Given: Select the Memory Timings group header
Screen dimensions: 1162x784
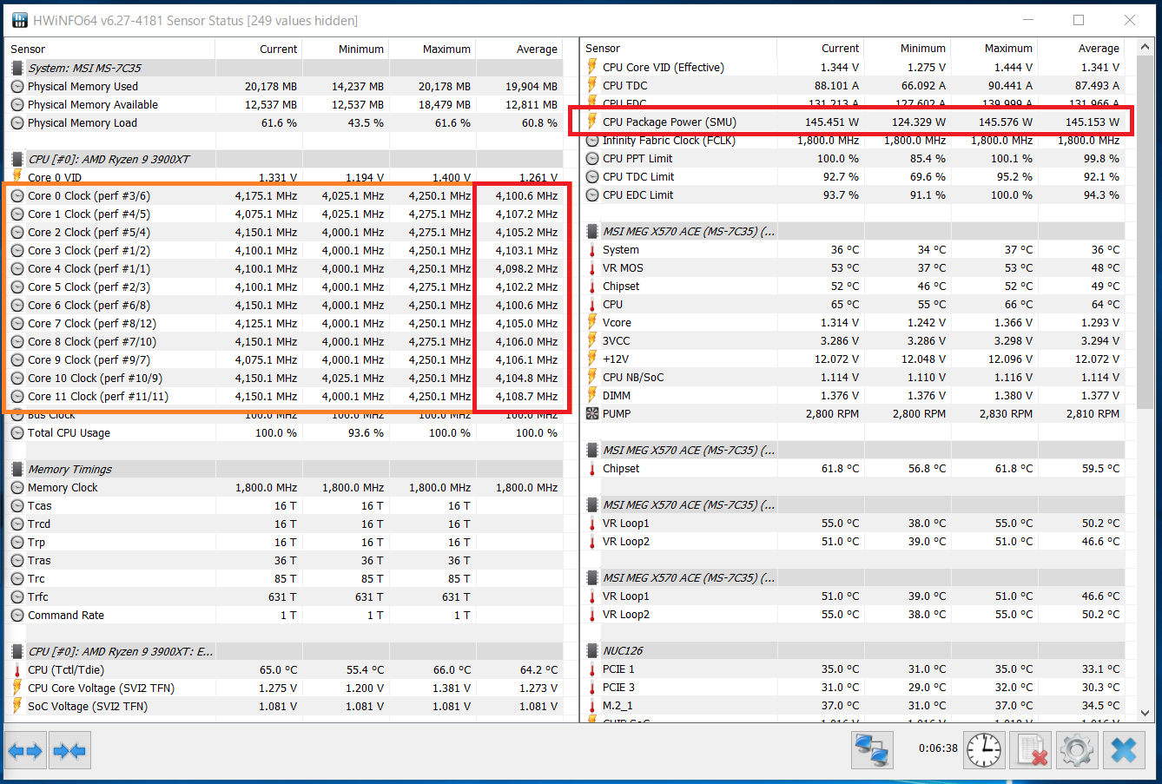Looking at the screenshot, I should click(283, 469).
